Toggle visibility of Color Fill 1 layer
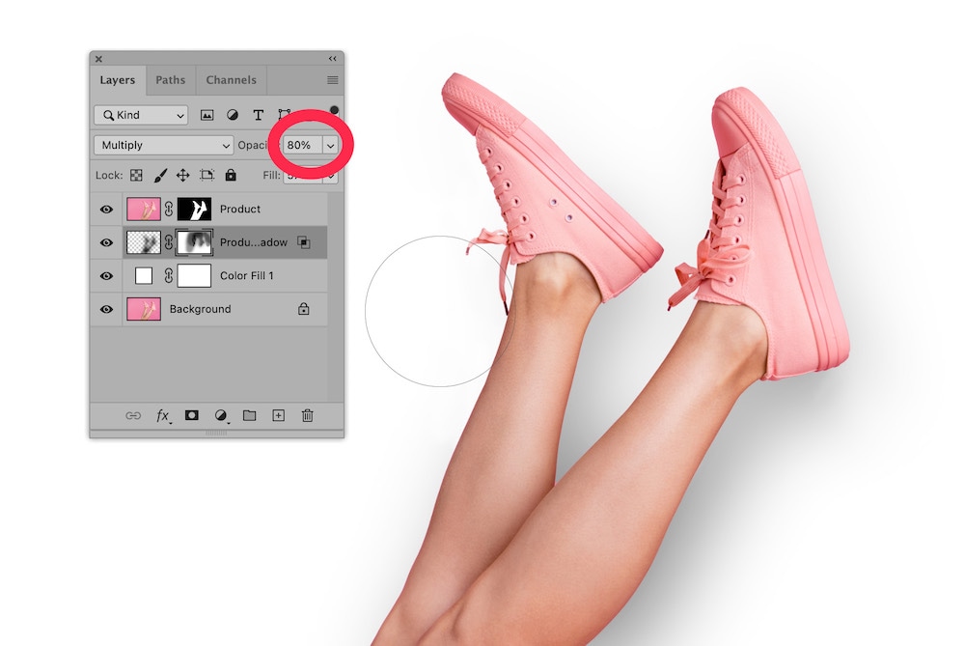 (106, 276)
